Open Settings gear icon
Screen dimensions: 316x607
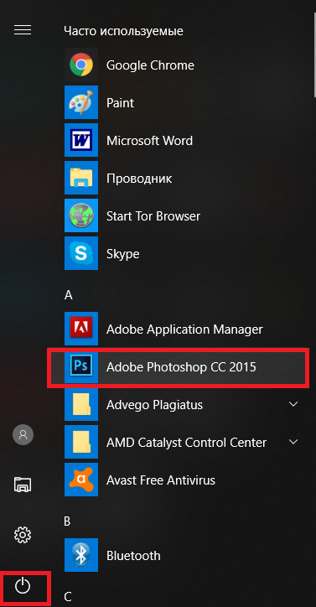coord(23,535)
